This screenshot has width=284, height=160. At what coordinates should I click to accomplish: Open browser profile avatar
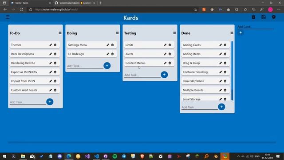(270, 9)
